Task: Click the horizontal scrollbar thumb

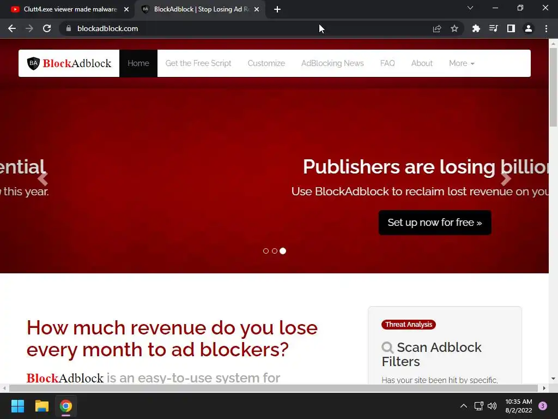Action: [x=274, y=388]
